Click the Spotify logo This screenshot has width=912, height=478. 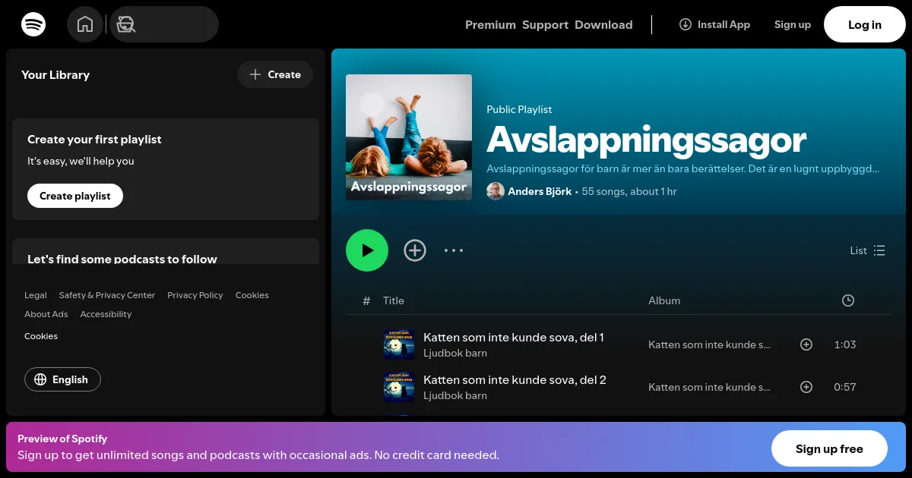tap(33, 24)
